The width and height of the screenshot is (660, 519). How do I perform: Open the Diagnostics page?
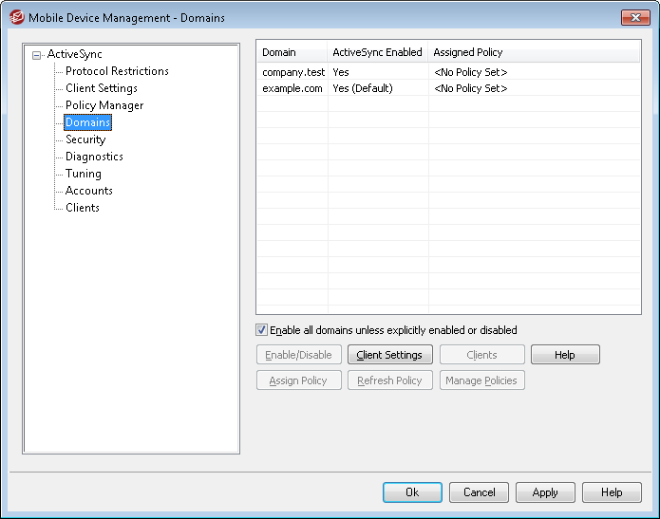94,157
